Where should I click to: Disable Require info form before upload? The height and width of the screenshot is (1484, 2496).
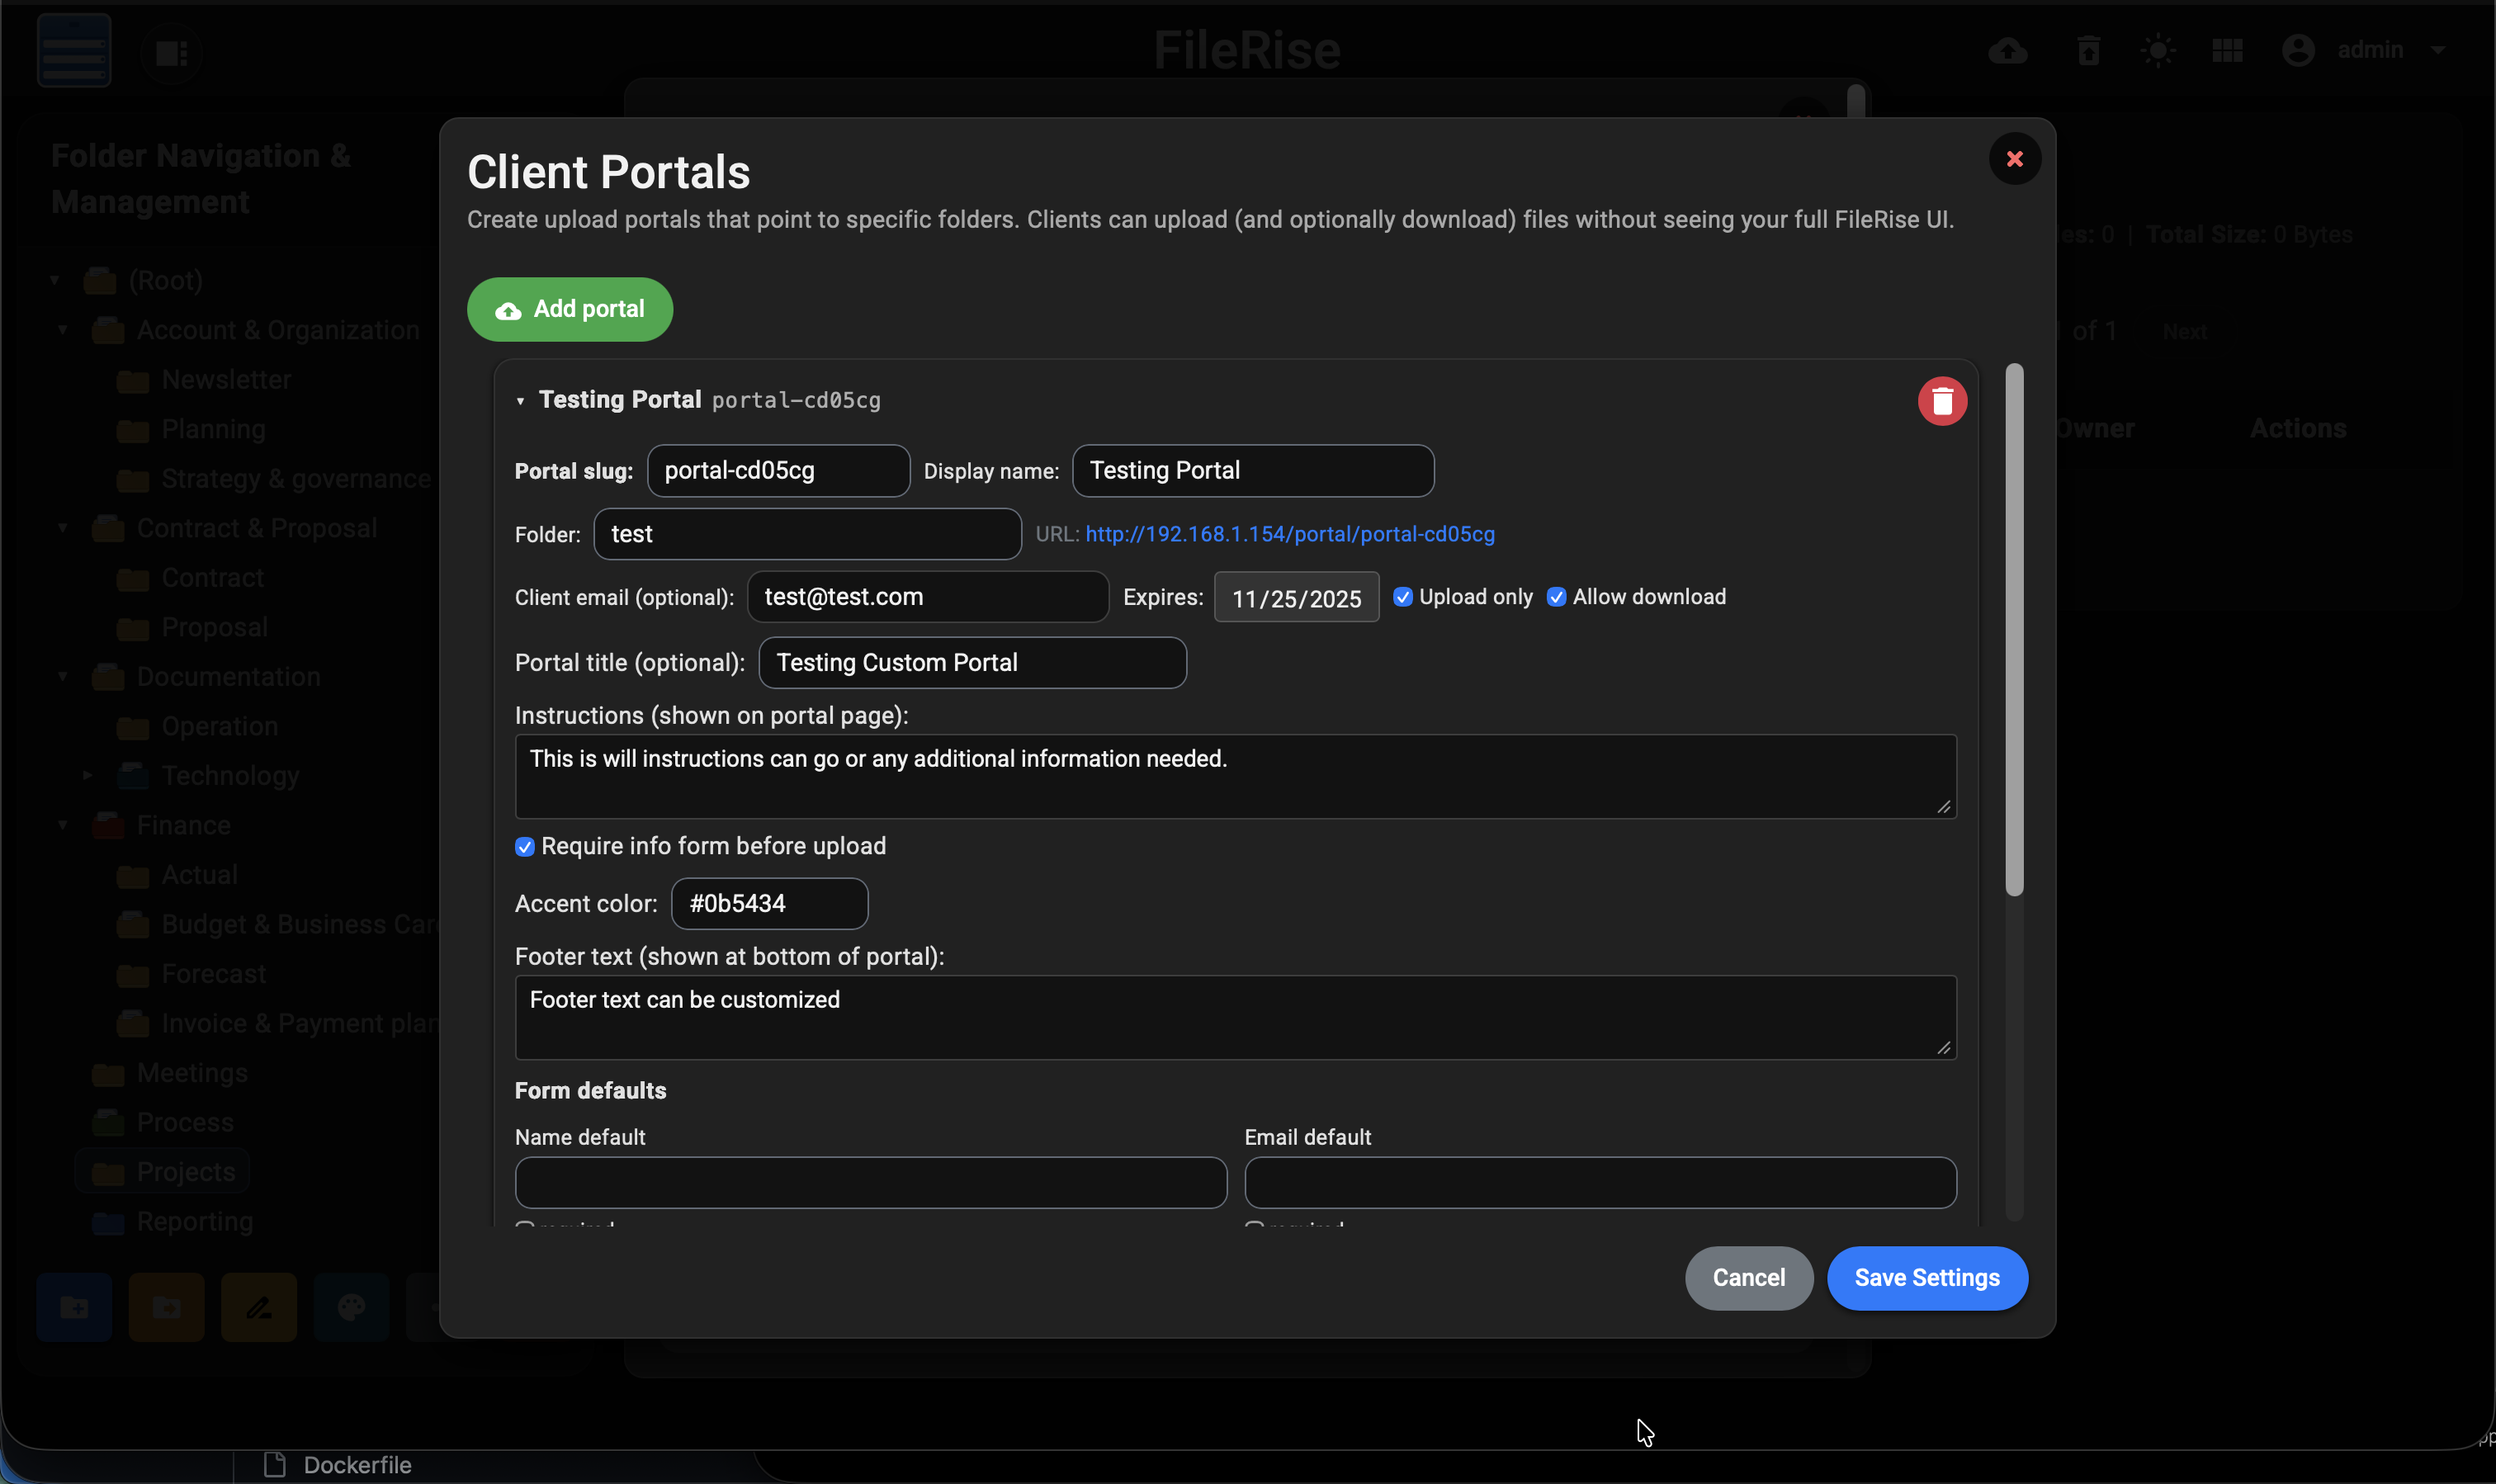click(525, 847)
